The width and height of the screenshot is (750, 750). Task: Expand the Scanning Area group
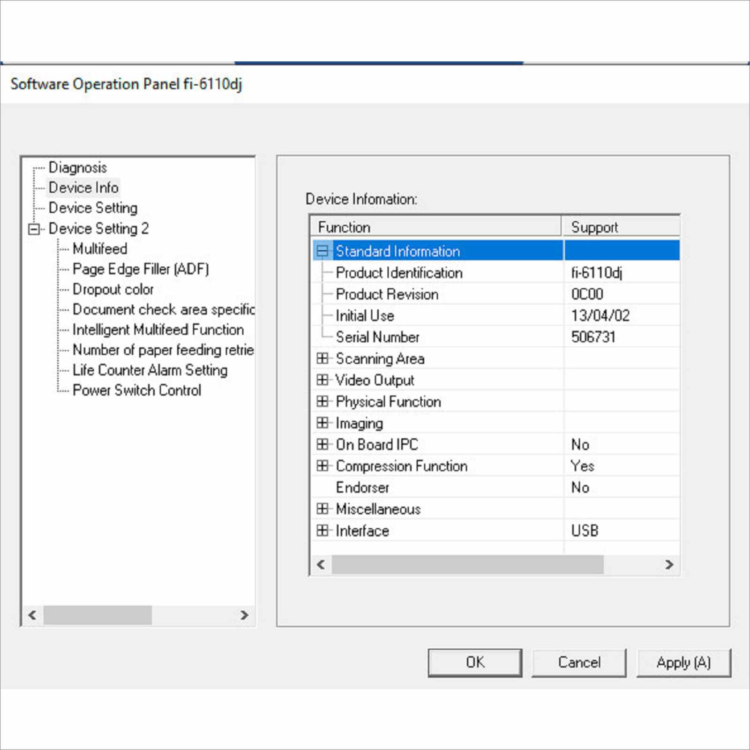tap(322, 359)
